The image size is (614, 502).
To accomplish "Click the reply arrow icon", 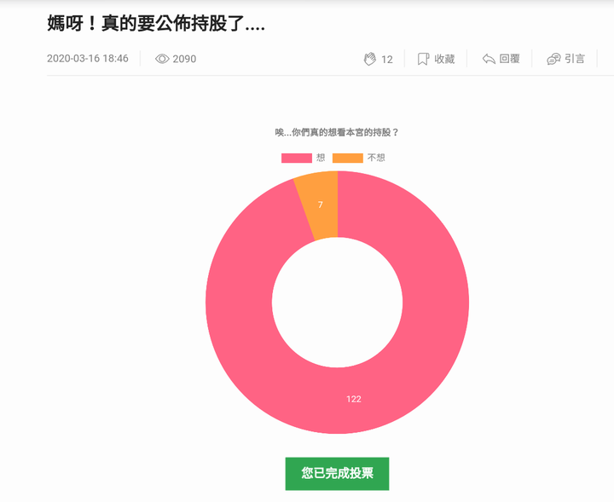I will (x=489, y=59).
